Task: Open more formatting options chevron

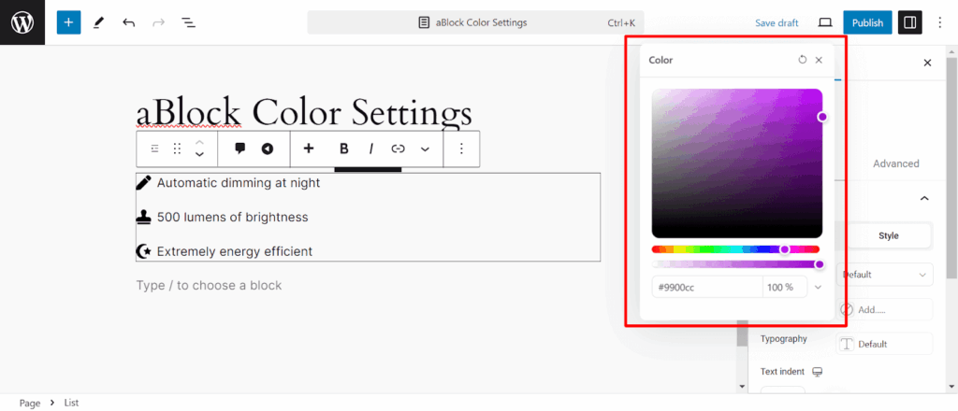Action: pyautogui.click(x=426, y=149)
